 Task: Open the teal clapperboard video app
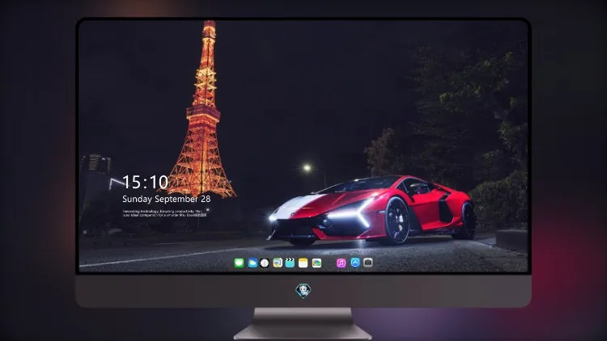click(x=290, y=263)
